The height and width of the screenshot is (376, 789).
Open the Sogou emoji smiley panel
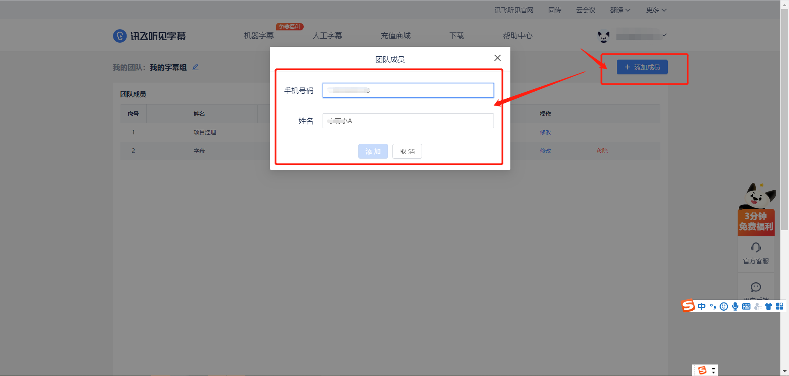tap(724, 306)
